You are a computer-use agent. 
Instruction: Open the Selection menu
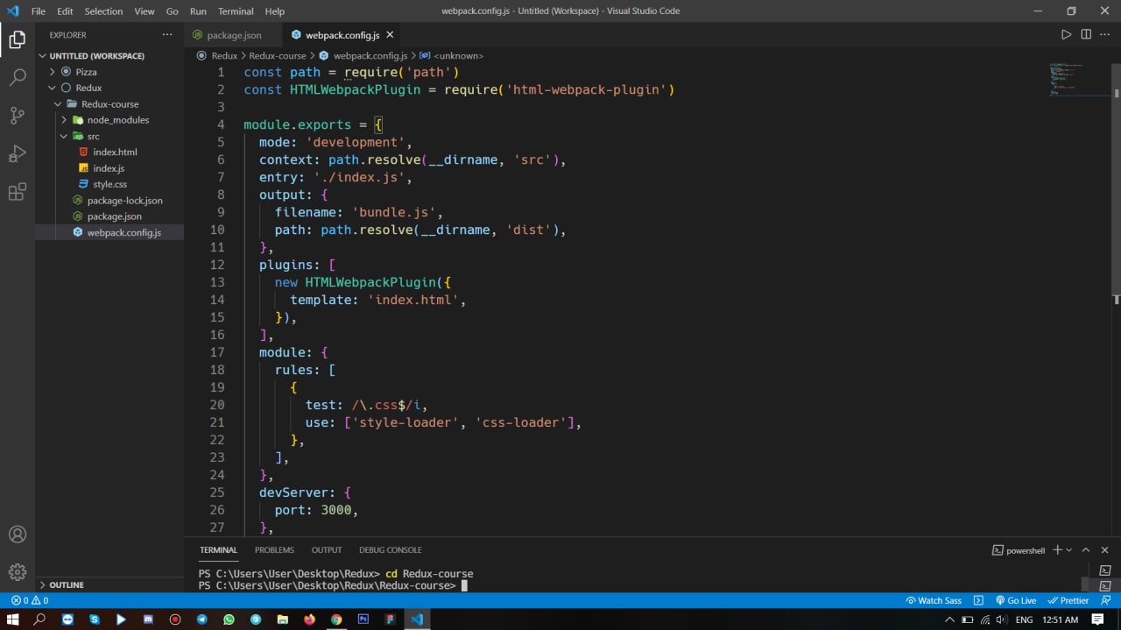click(103, 11)
